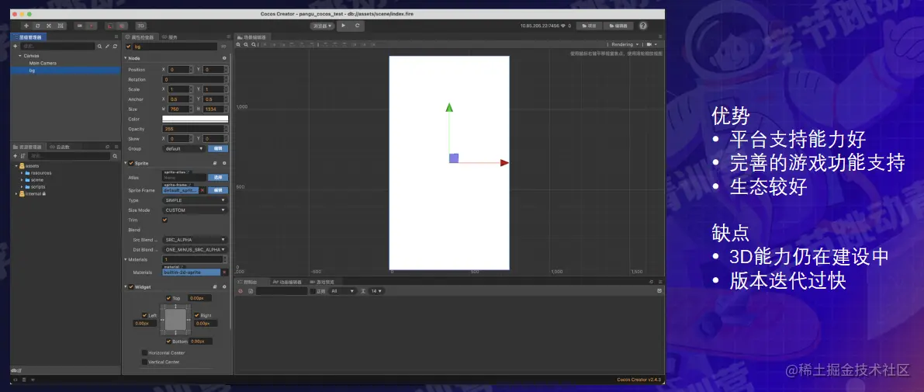Image resolution: width=924 pixels, height=392 pixels.
Task: Switch to the assets manager tab (资源管理器)
Action: point(28,146)
